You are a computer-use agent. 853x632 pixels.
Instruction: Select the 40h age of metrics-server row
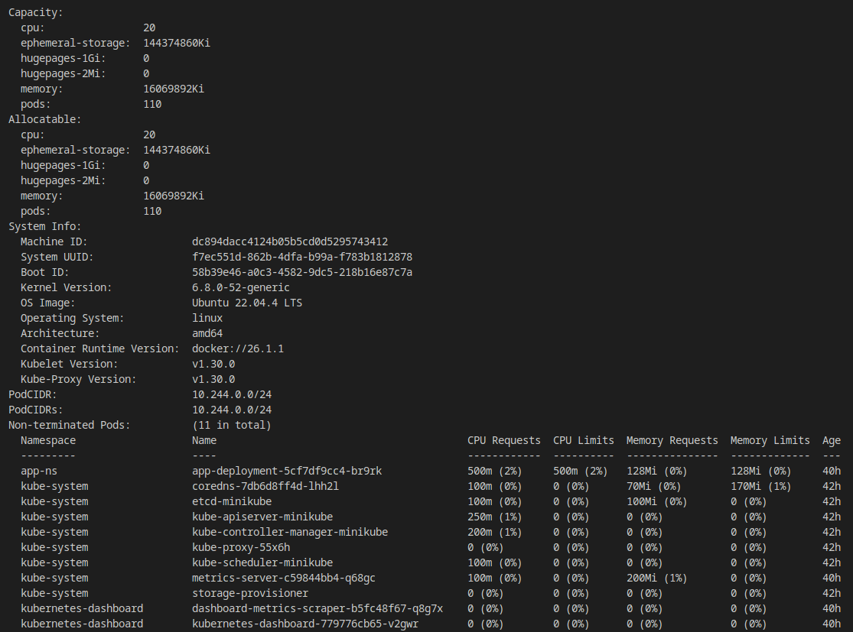point(832,578)
